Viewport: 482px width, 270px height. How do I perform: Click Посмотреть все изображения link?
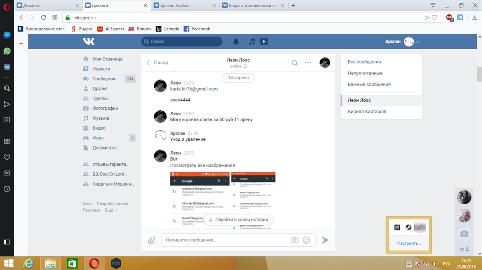click(x=202, y=165)
